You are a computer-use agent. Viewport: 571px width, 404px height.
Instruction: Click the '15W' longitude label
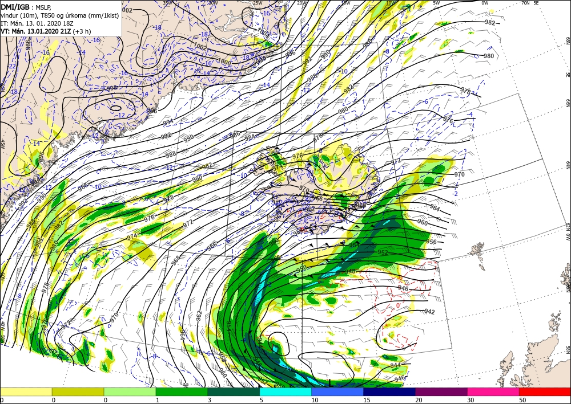346,3
